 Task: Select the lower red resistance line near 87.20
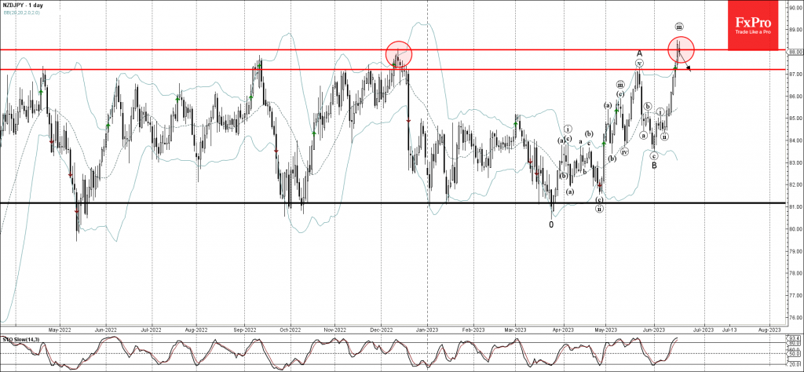coord(236,69)
